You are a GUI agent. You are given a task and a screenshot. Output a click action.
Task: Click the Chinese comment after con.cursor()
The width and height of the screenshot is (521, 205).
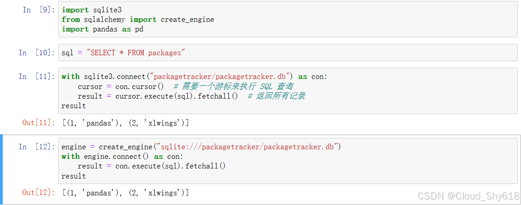pos(233,87)
